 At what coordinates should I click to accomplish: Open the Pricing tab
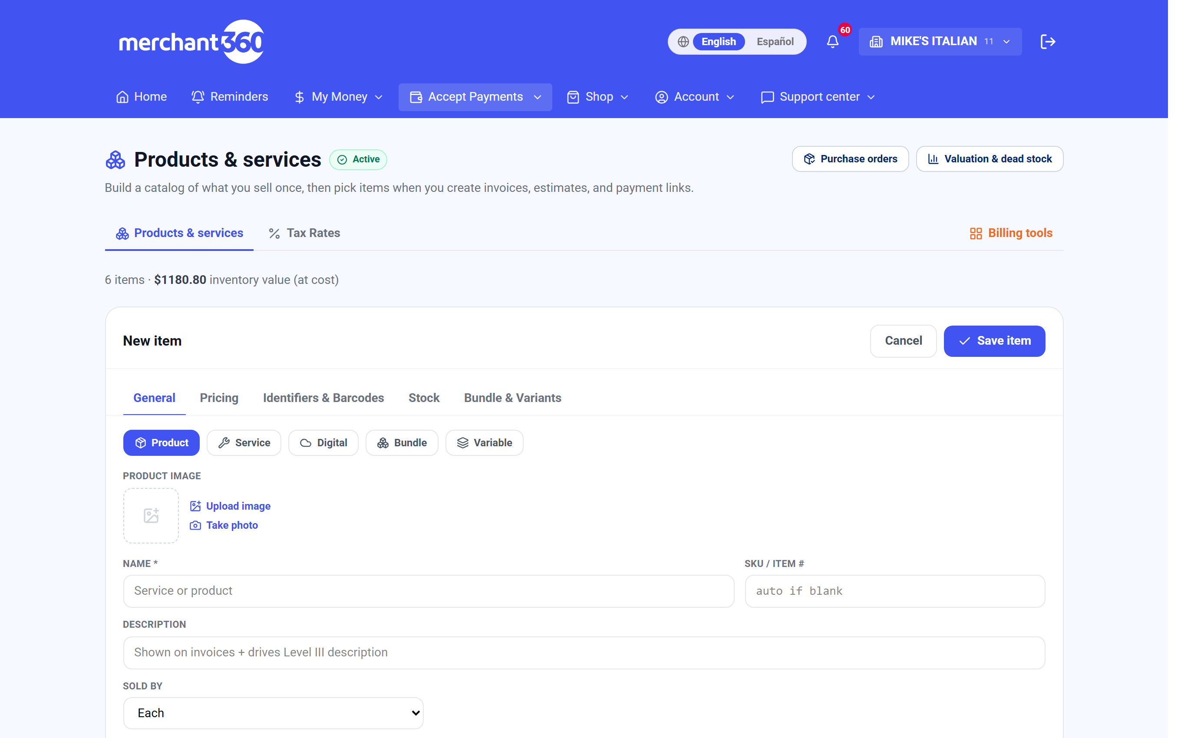(219, 398)
